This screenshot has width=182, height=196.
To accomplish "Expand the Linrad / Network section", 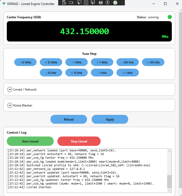I will 10,90.
